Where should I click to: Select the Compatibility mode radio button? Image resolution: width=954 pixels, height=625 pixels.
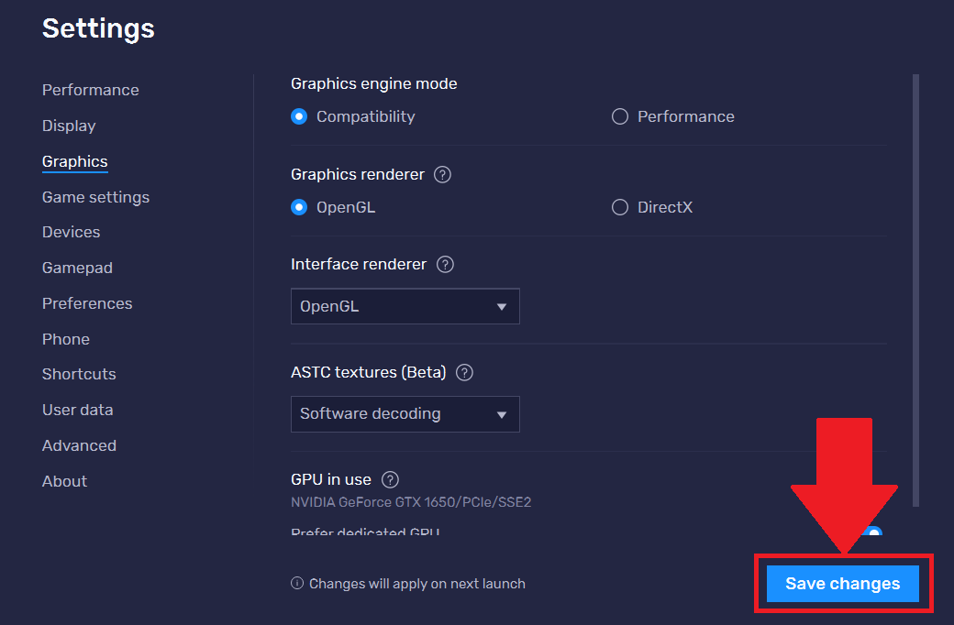coord(298,116)
